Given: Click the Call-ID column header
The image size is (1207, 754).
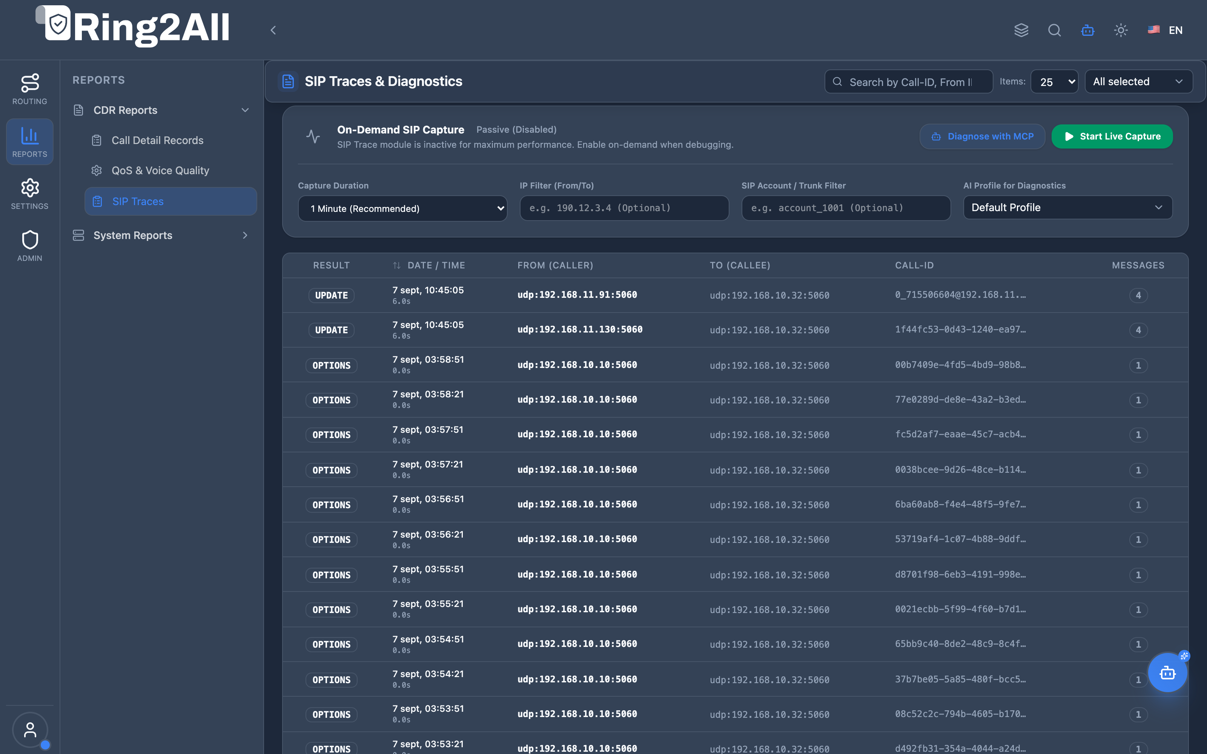Looking at the screenshot, I should [x=914, y=265].
